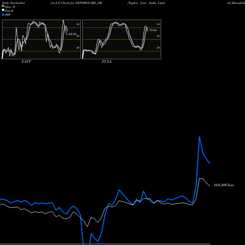The width and height of the screenshot is (245, 245).
Task: Click the Fast K legend swatch
Action: coord(3,10)
